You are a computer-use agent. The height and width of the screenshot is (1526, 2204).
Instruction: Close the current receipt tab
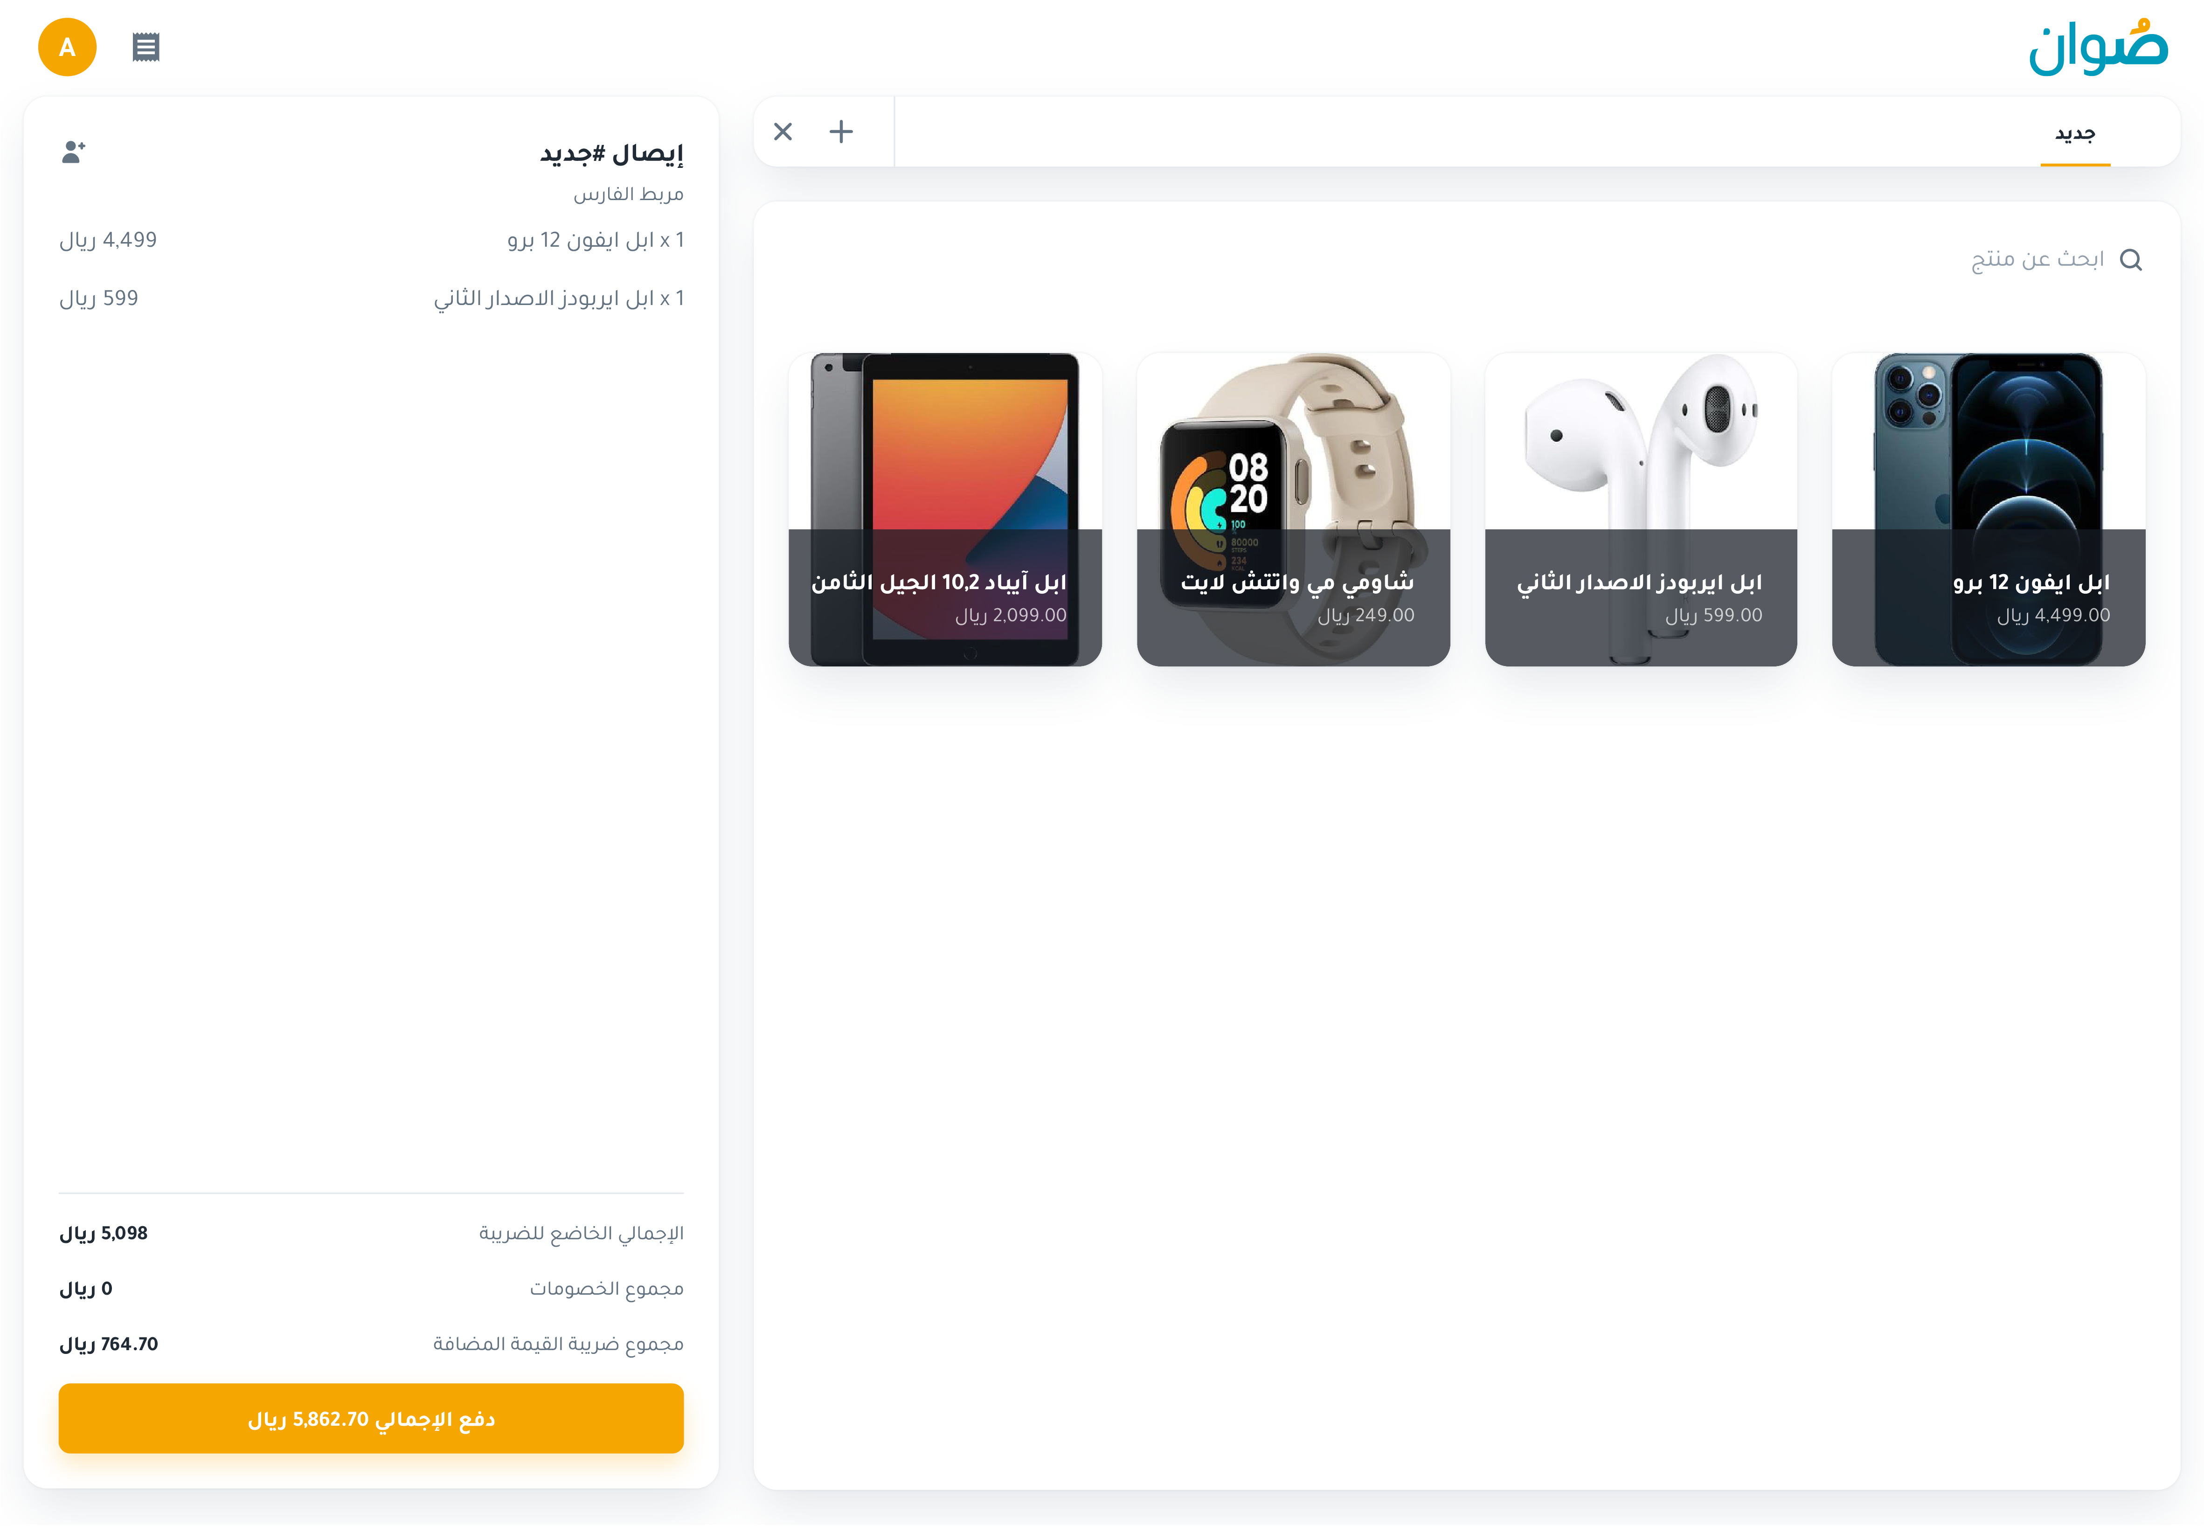[x=782, y=132]
